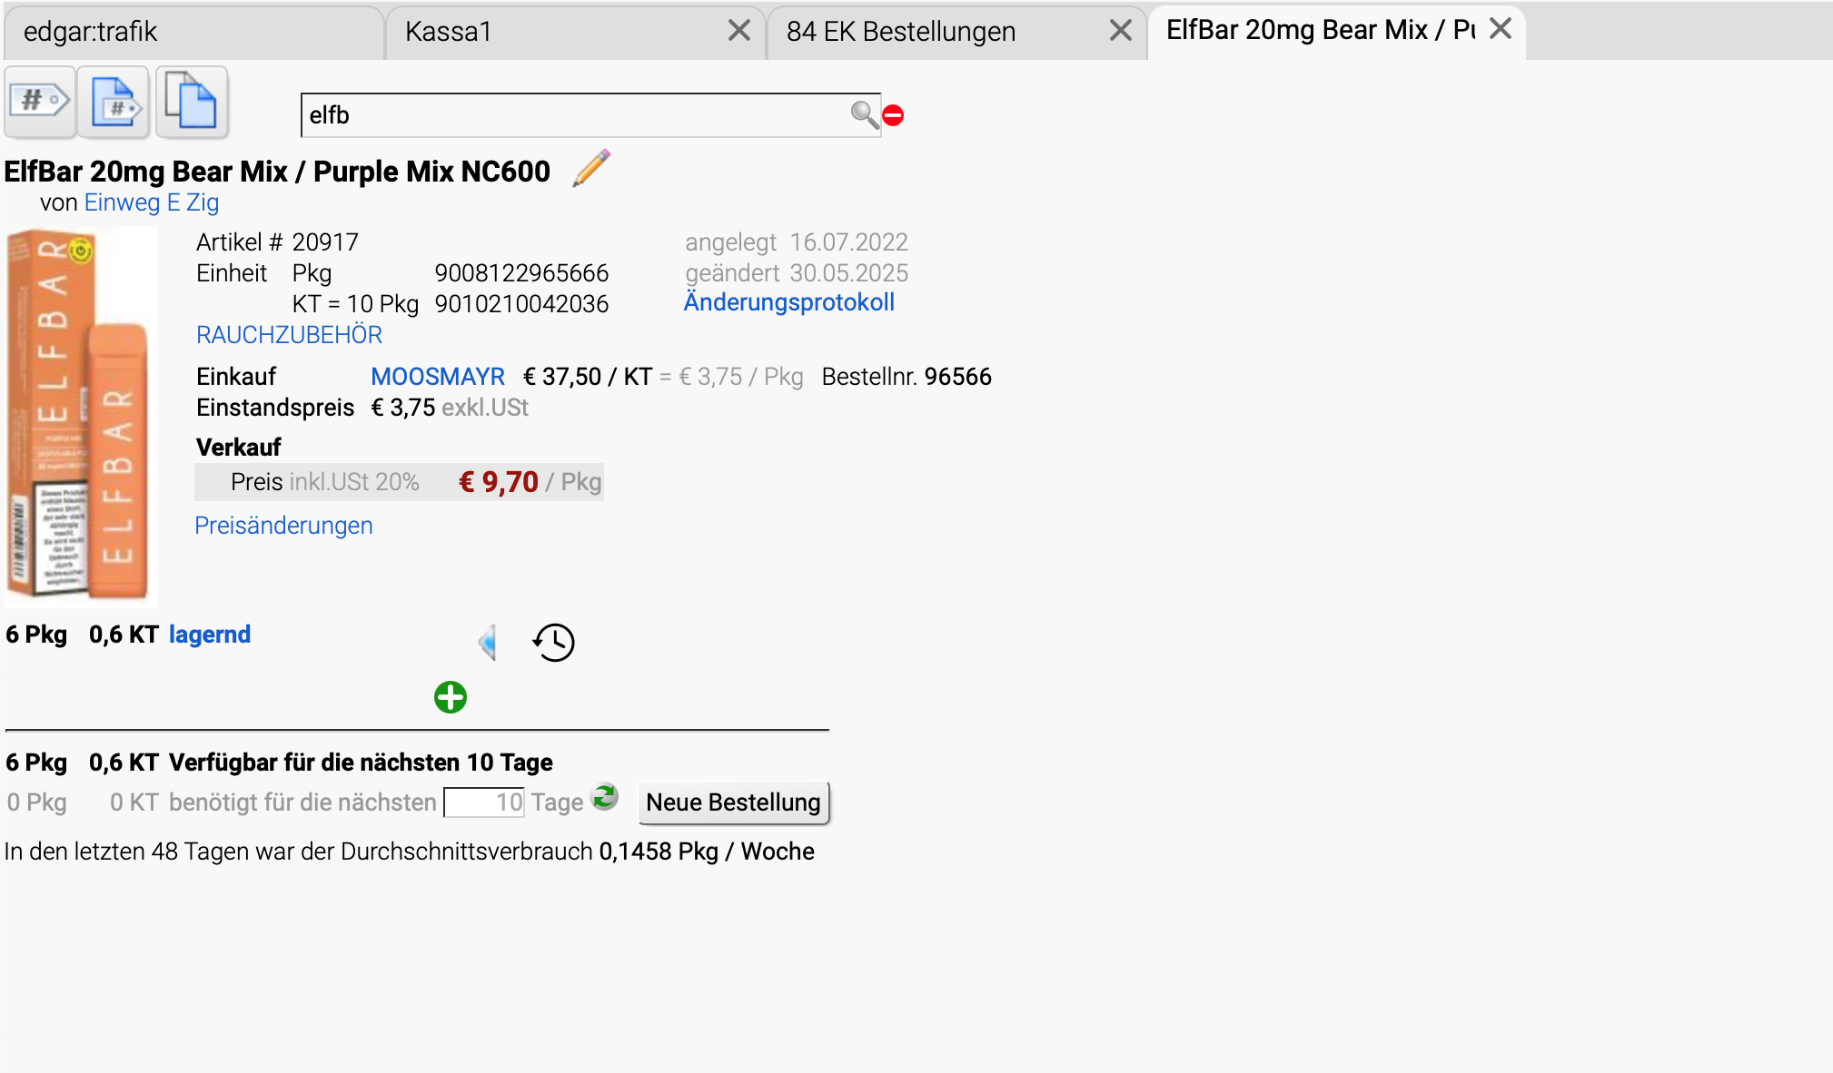Screen dimensions: 1833x1073
Task: Open stock history clock icon
Action: click(553, 643)
